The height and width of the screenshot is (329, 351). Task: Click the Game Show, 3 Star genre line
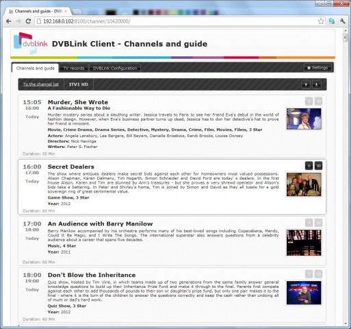[68, 197]
